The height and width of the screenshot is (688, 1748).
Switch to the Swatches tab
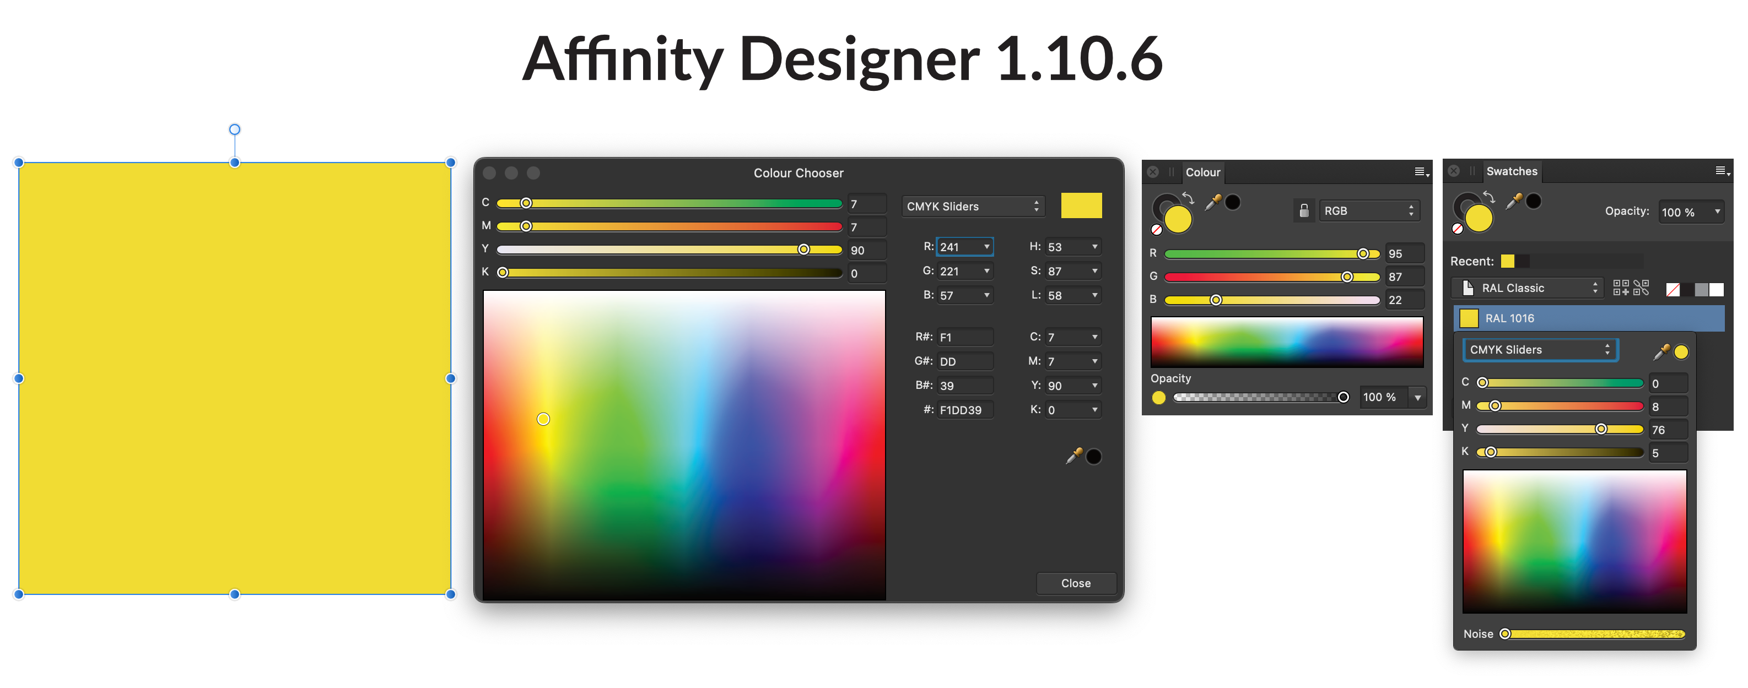1512,172
